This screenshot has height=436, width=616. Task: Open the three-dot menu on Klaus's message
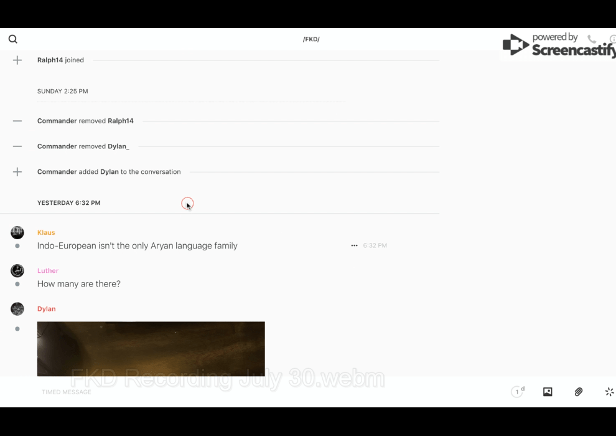[354, 246]
